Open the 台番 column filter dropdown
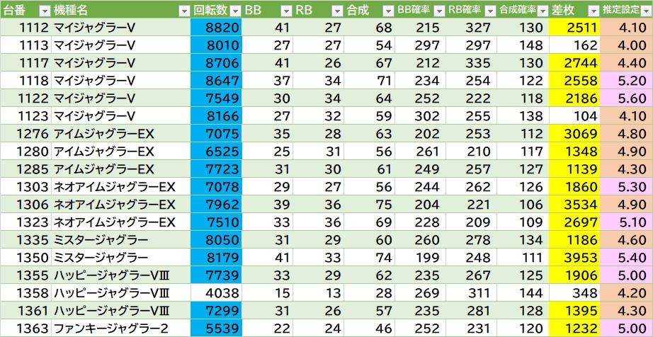 click(x=44, y=10)
